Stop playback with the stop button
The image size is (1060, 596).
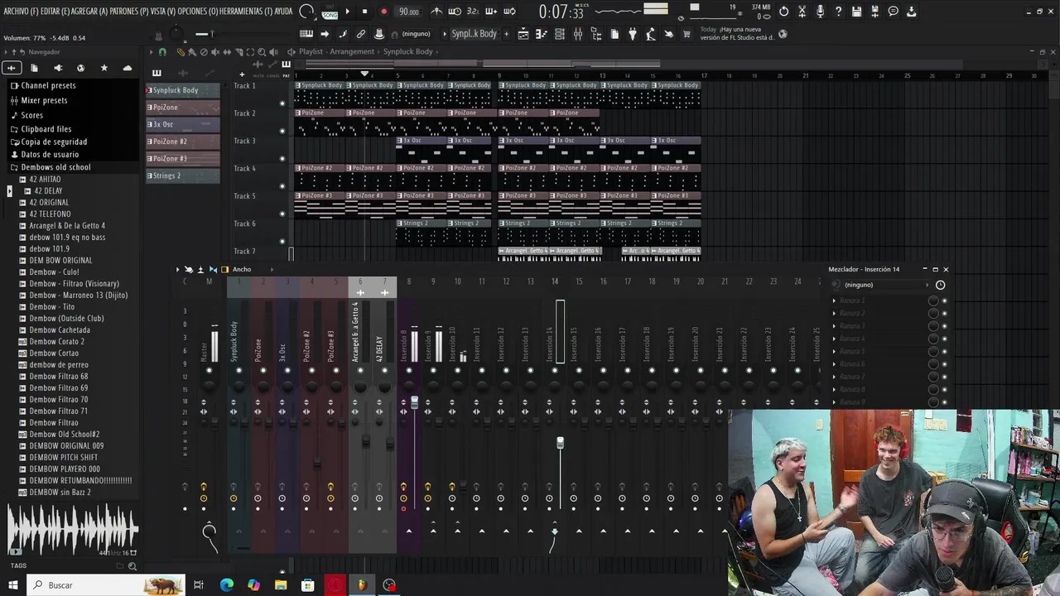tap(364, 12)
